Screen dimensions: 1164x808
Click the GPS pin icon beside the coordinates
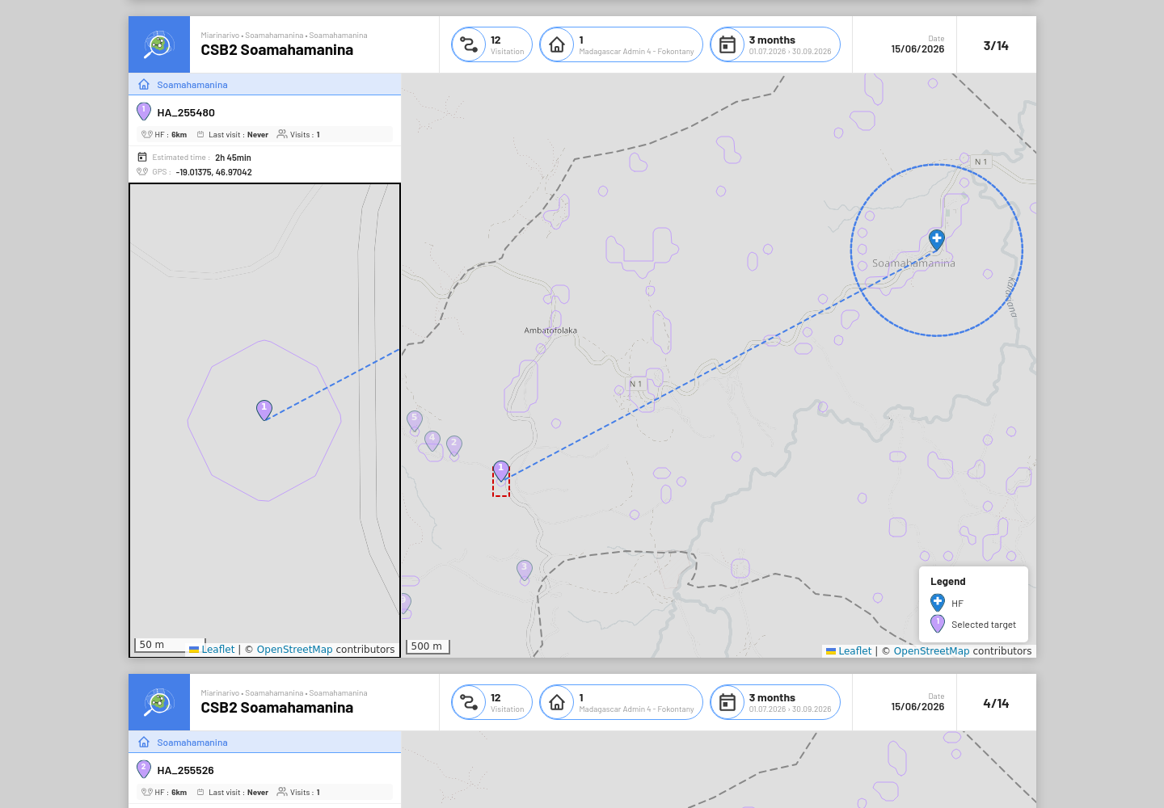coord(142,171)
